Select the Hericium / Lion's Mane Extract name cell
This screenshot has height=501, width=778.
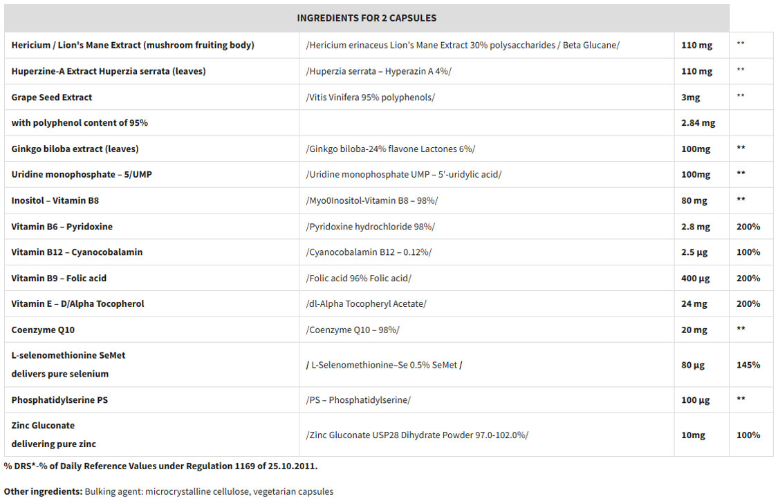tap(133, 45)
